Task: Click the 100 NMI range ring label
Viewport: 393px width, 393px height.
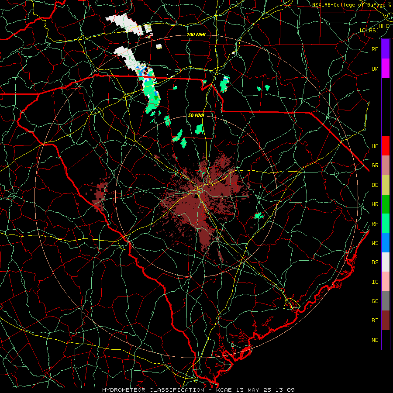Action: [x=196, y=34]
